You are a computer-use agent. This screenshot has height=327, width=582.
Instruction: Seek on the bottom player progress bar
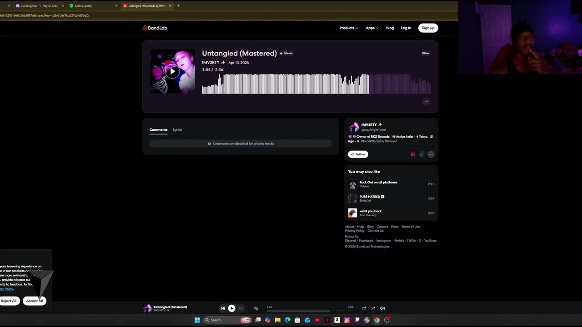point(310,311)
